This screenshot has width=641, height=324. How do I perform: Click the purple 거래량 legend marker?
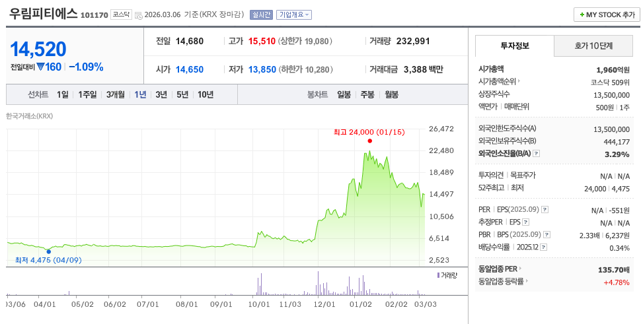[438, 275]
